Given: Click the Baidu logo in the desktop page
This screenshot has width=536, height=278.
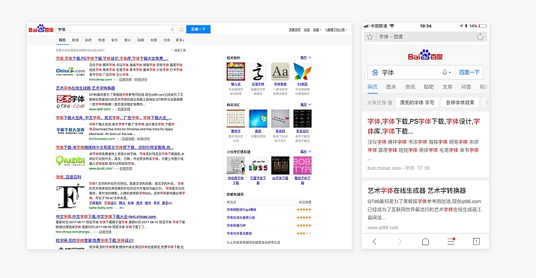Looking at the screenshot, I should [x=41, y=29].
